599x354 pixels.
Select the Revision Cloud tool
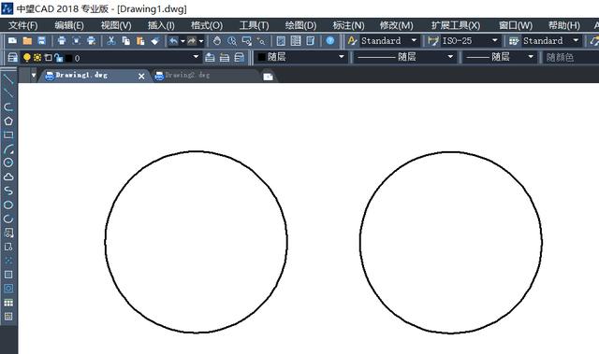pos(8,177)
